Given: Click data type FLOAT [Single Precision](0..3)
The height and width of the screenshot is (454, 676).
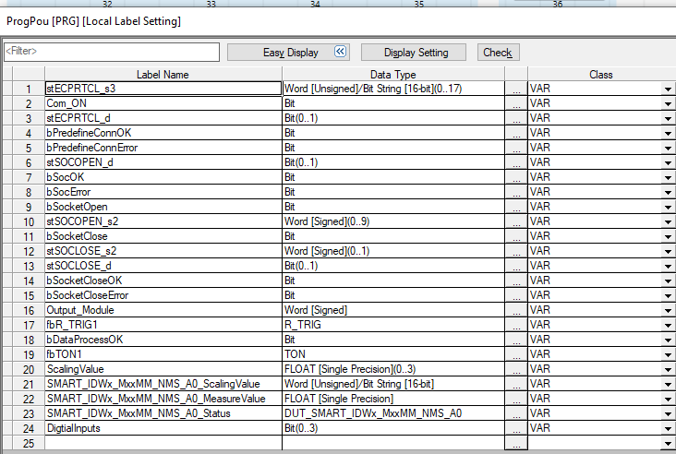Looking at the screenshot, I should click(393, 370).
